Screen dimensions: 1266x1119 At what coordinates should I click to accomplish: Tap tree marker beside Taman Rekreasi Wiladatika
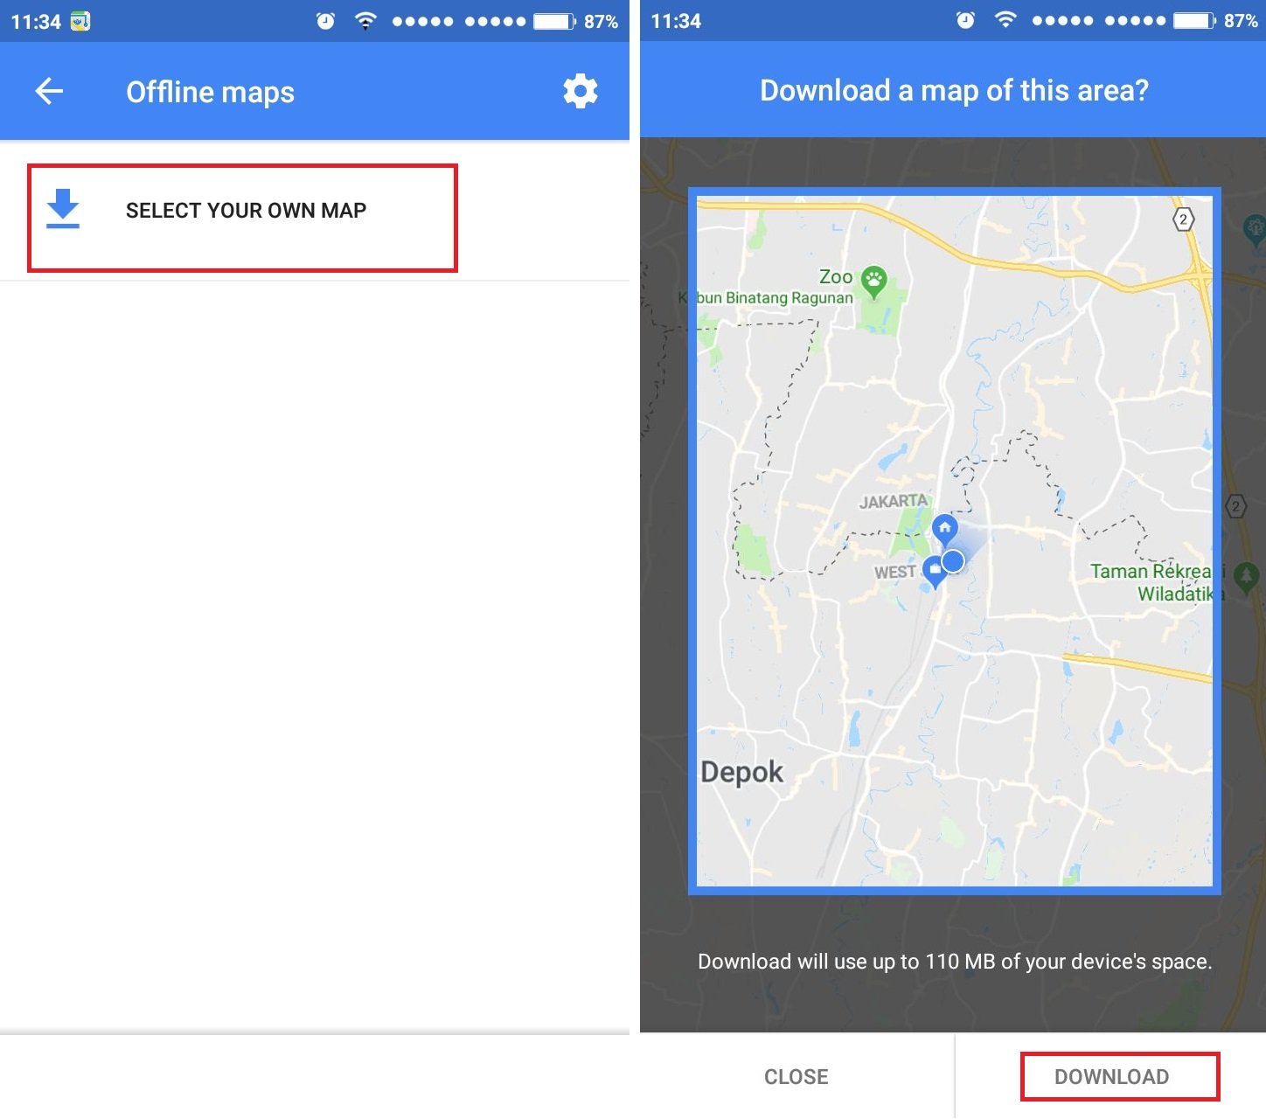[1246, 576]
